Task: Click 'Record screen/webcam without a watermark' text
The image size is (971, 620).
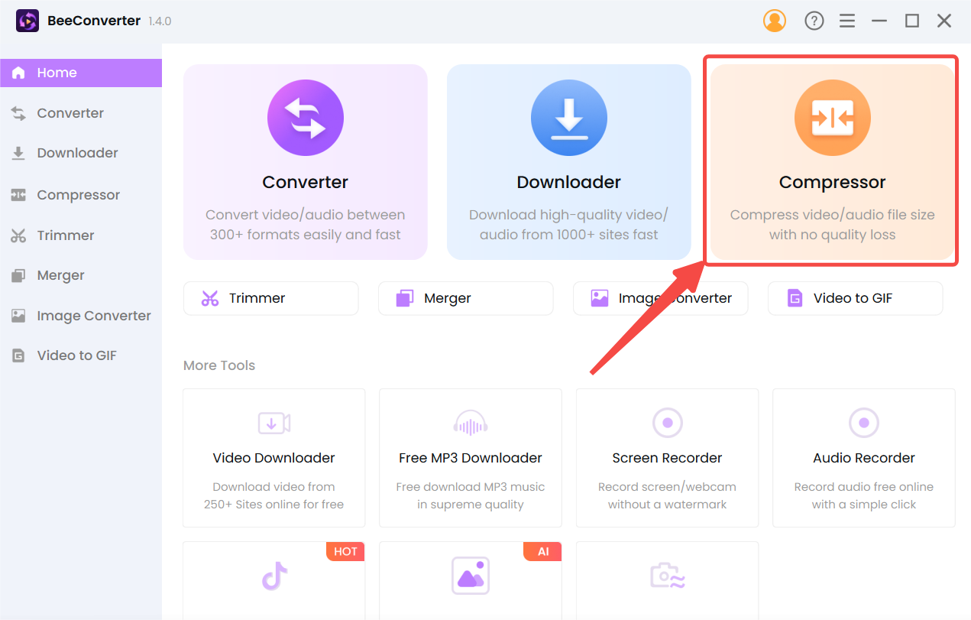Action: coord(667,495)
